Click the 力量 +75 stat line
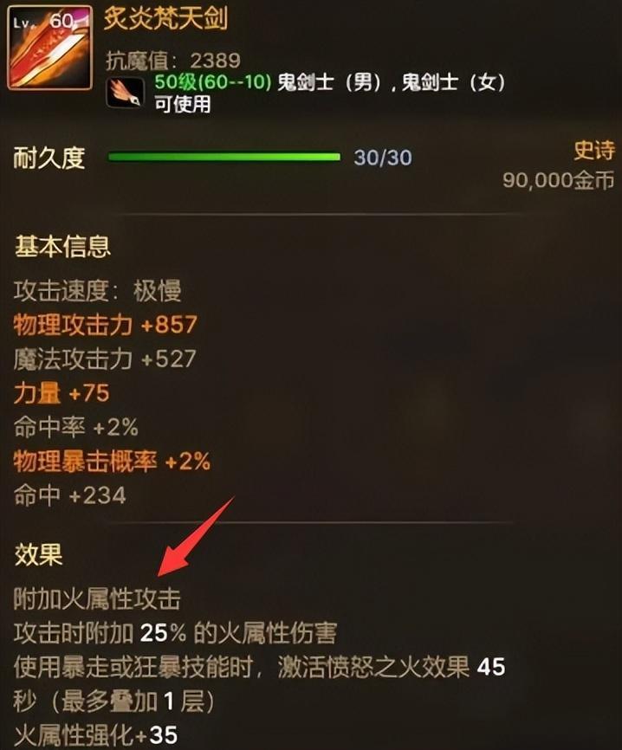The height and width of the screenshot is (750, 622). click(62, 394)
